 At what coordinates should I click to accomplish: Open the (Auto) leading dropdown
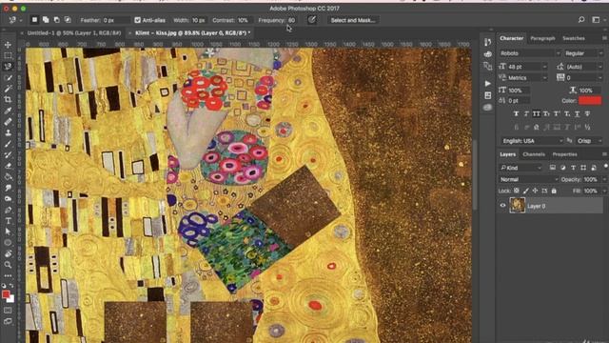[x=584, y=67]
